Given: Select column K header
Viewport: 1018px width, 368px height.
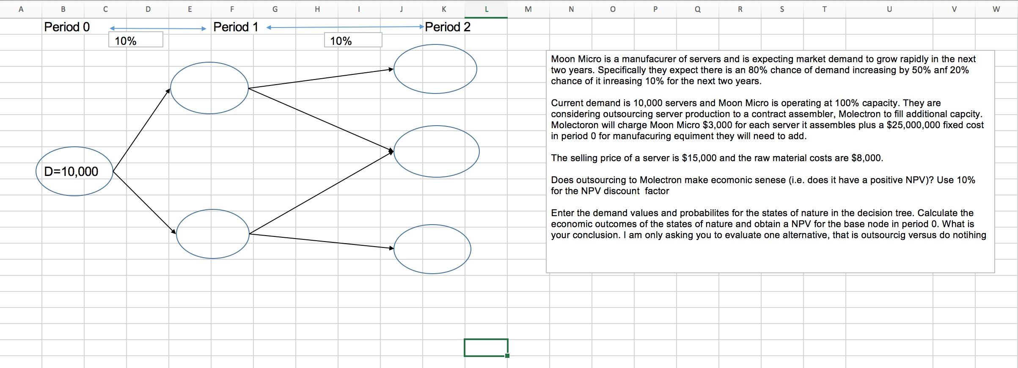Looking at the screenshot, I should pyautogui.click(x=444, y=9).
